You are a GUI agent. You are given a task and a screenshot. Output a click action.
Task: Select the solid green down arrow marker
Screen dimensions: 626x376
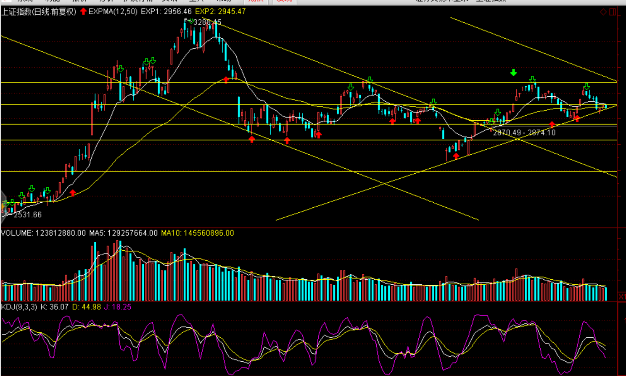513,73
